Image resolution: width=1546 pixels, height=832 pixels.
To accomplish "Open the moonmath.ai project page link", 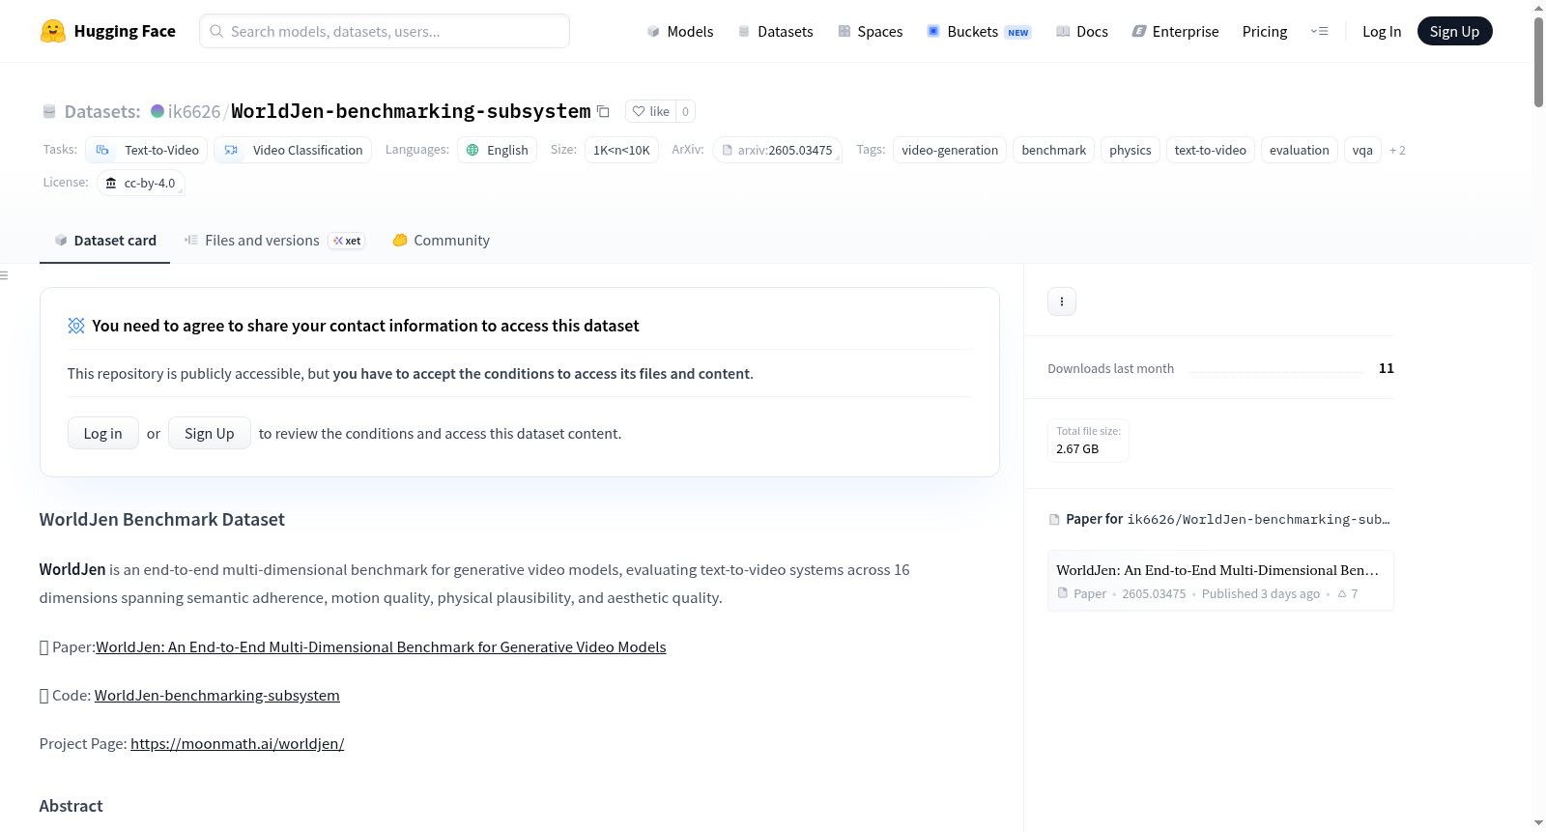I will (x=238, y=743).
